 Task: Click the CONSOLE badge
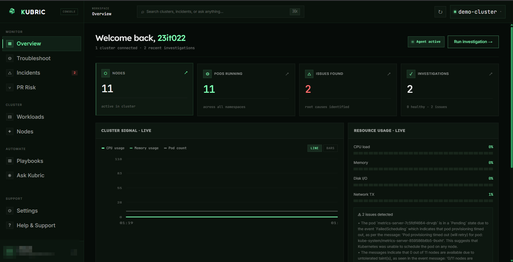point(69,11)
